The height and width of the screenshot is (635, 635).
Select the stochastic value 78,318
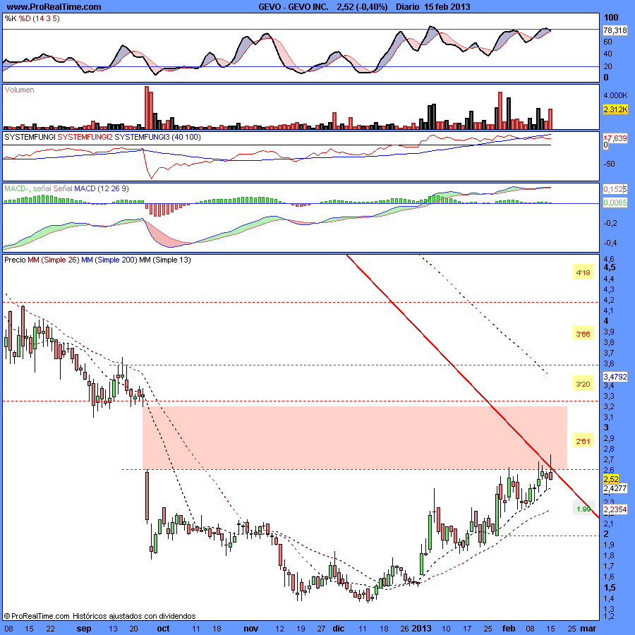coord(615,30)
